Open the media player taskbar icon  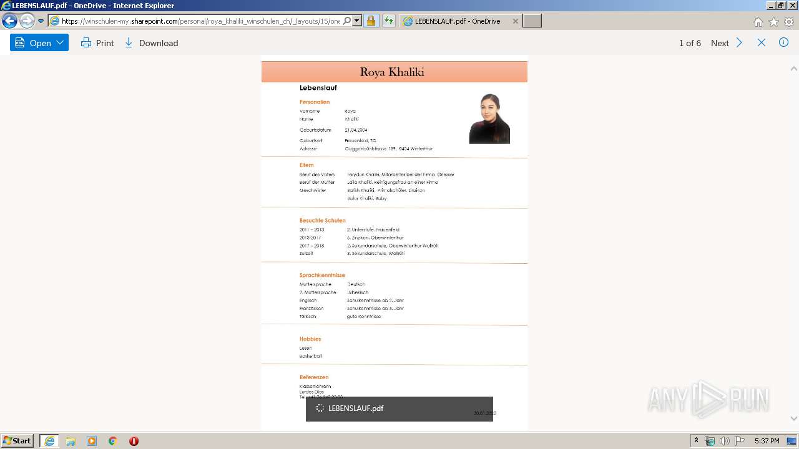pos(92,441)
